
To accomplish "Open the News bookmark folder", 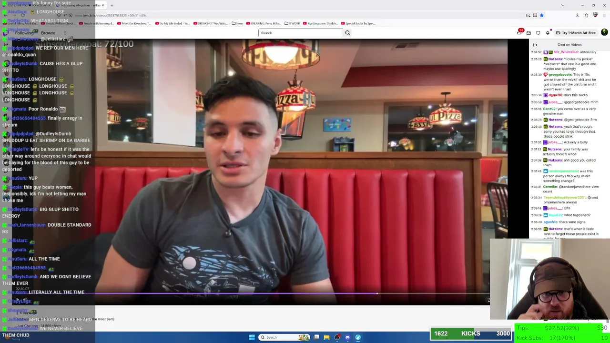I will coord(237,23).
